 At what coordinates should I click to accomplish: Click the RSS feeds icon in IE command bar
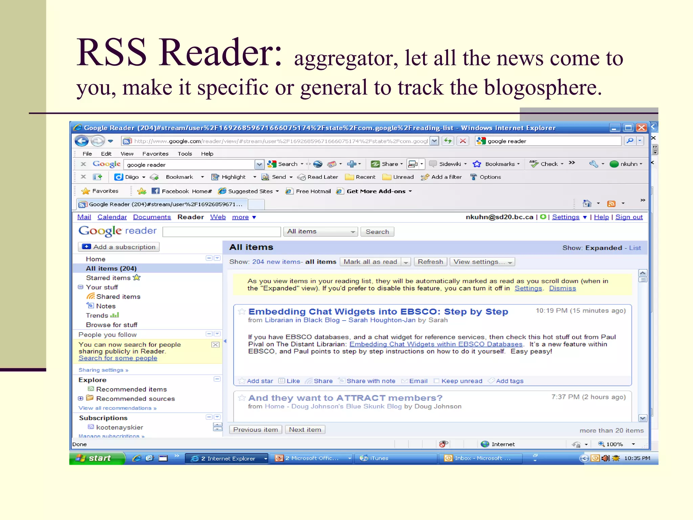click(x=611, y=203)
